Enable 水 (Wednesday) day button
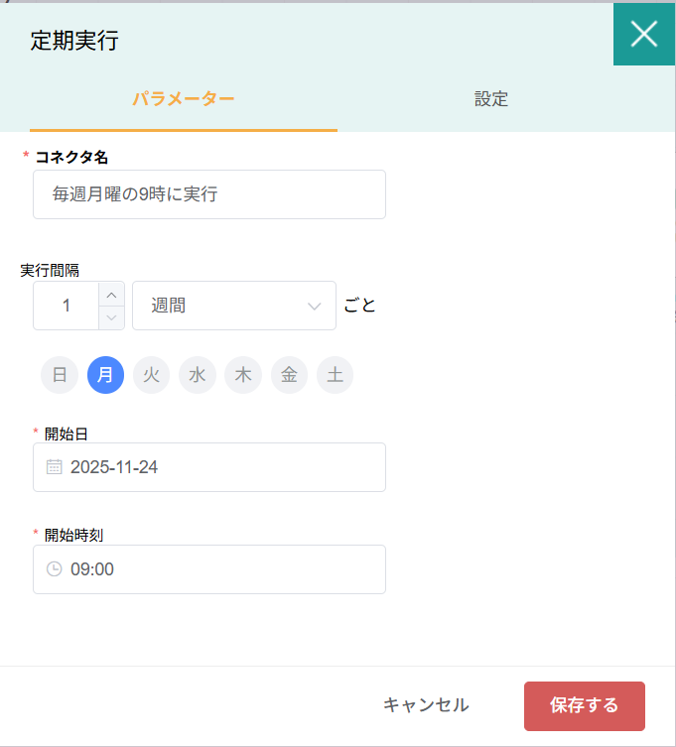 [x=198, y=375]
